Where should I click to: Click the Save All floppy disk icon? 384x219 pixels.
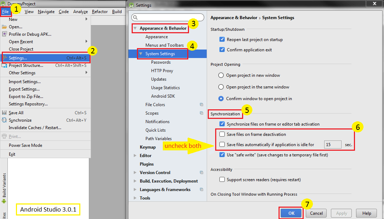(x=4, y=113)
